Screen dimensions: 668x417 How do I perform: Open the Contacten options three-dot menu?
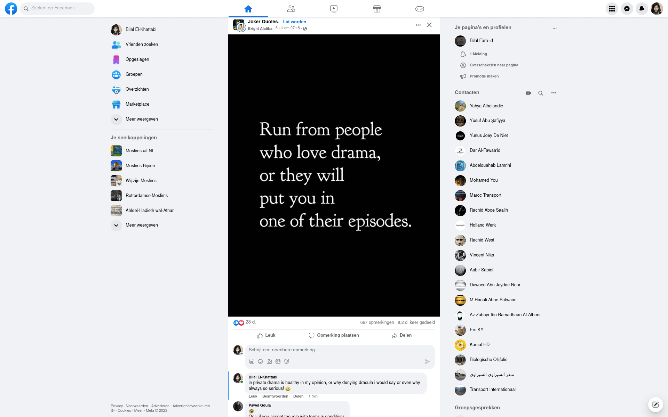coord(554,93)
